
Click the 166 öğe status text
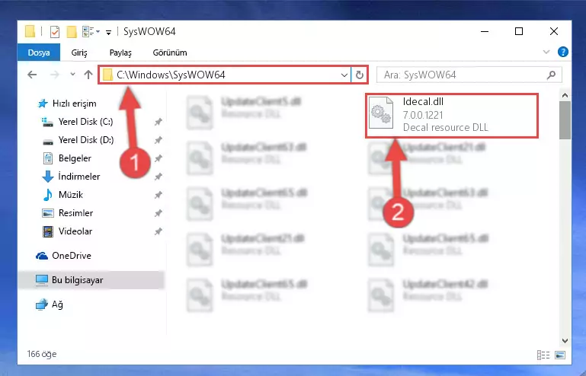point(42,354)
